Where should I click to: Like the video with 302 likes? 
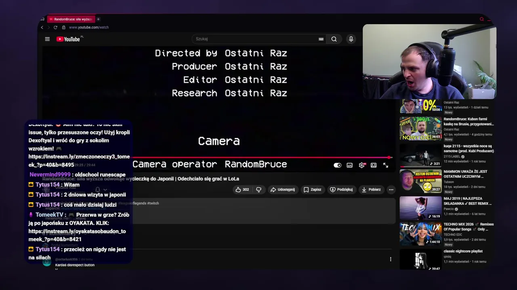[x=242, y=189]
